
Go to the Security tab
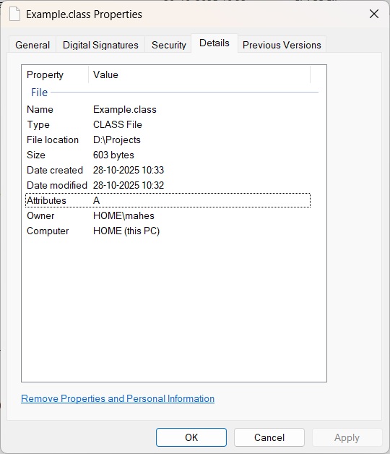tap(169, 45)
